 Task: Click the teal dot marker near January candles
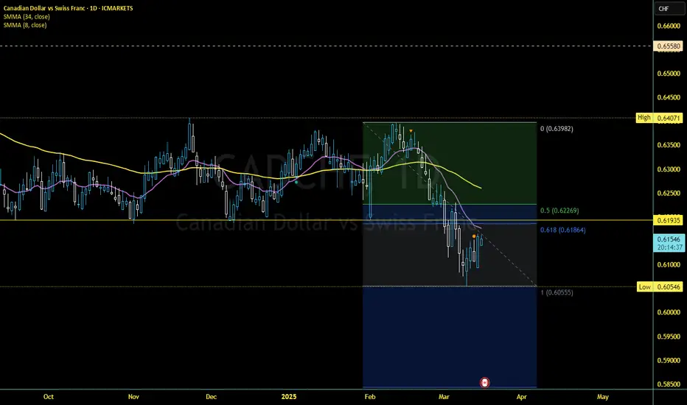(296, 182)
